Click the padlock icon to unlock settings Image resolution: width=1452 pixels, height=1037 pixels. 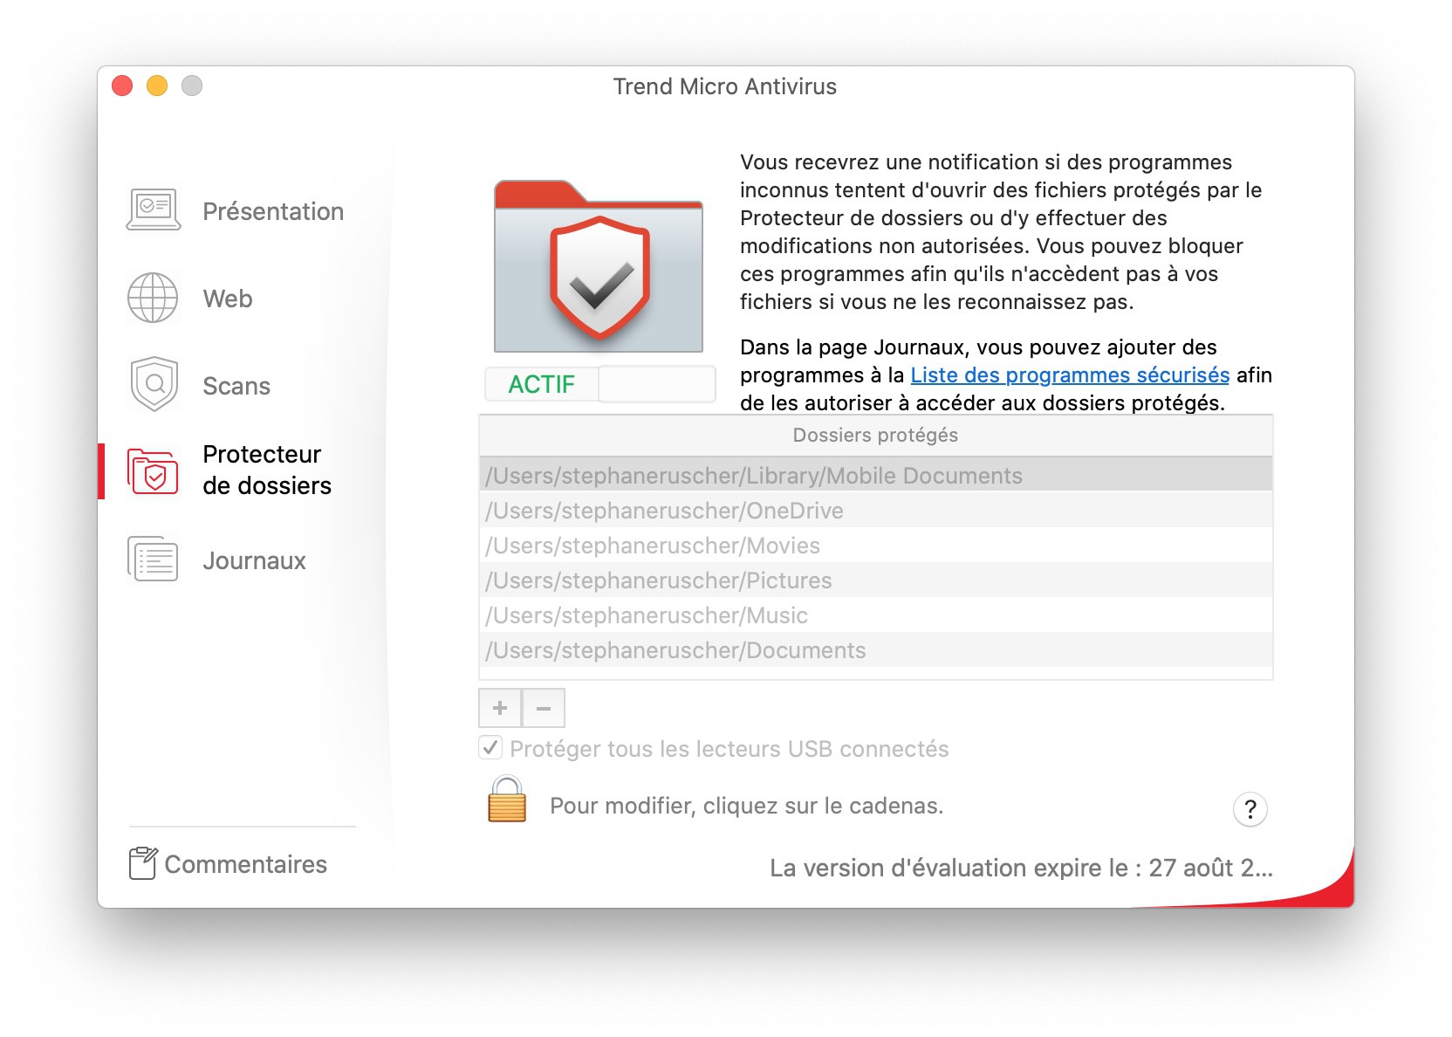pyautogui.click(x=507, y=800)
